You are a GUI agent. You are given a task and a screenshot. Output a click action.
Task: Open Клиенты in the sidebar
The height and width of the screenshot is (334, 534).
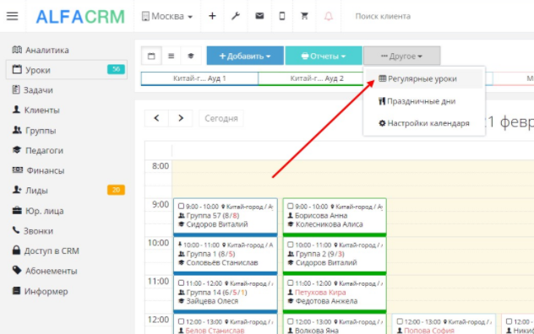[x=67, y=110]
